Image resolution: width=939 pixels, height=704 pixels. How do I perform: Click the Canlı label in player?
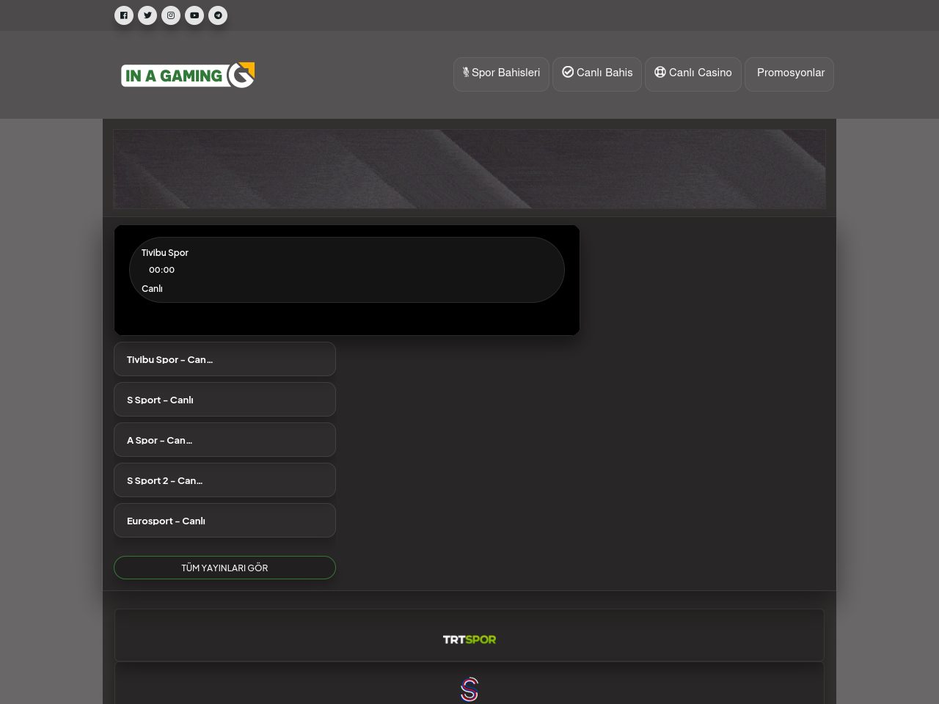[152, 289]
